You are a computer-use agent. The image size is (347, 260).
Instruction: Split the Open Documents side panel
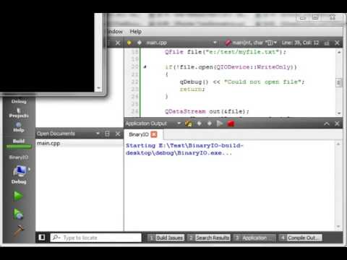107,134
